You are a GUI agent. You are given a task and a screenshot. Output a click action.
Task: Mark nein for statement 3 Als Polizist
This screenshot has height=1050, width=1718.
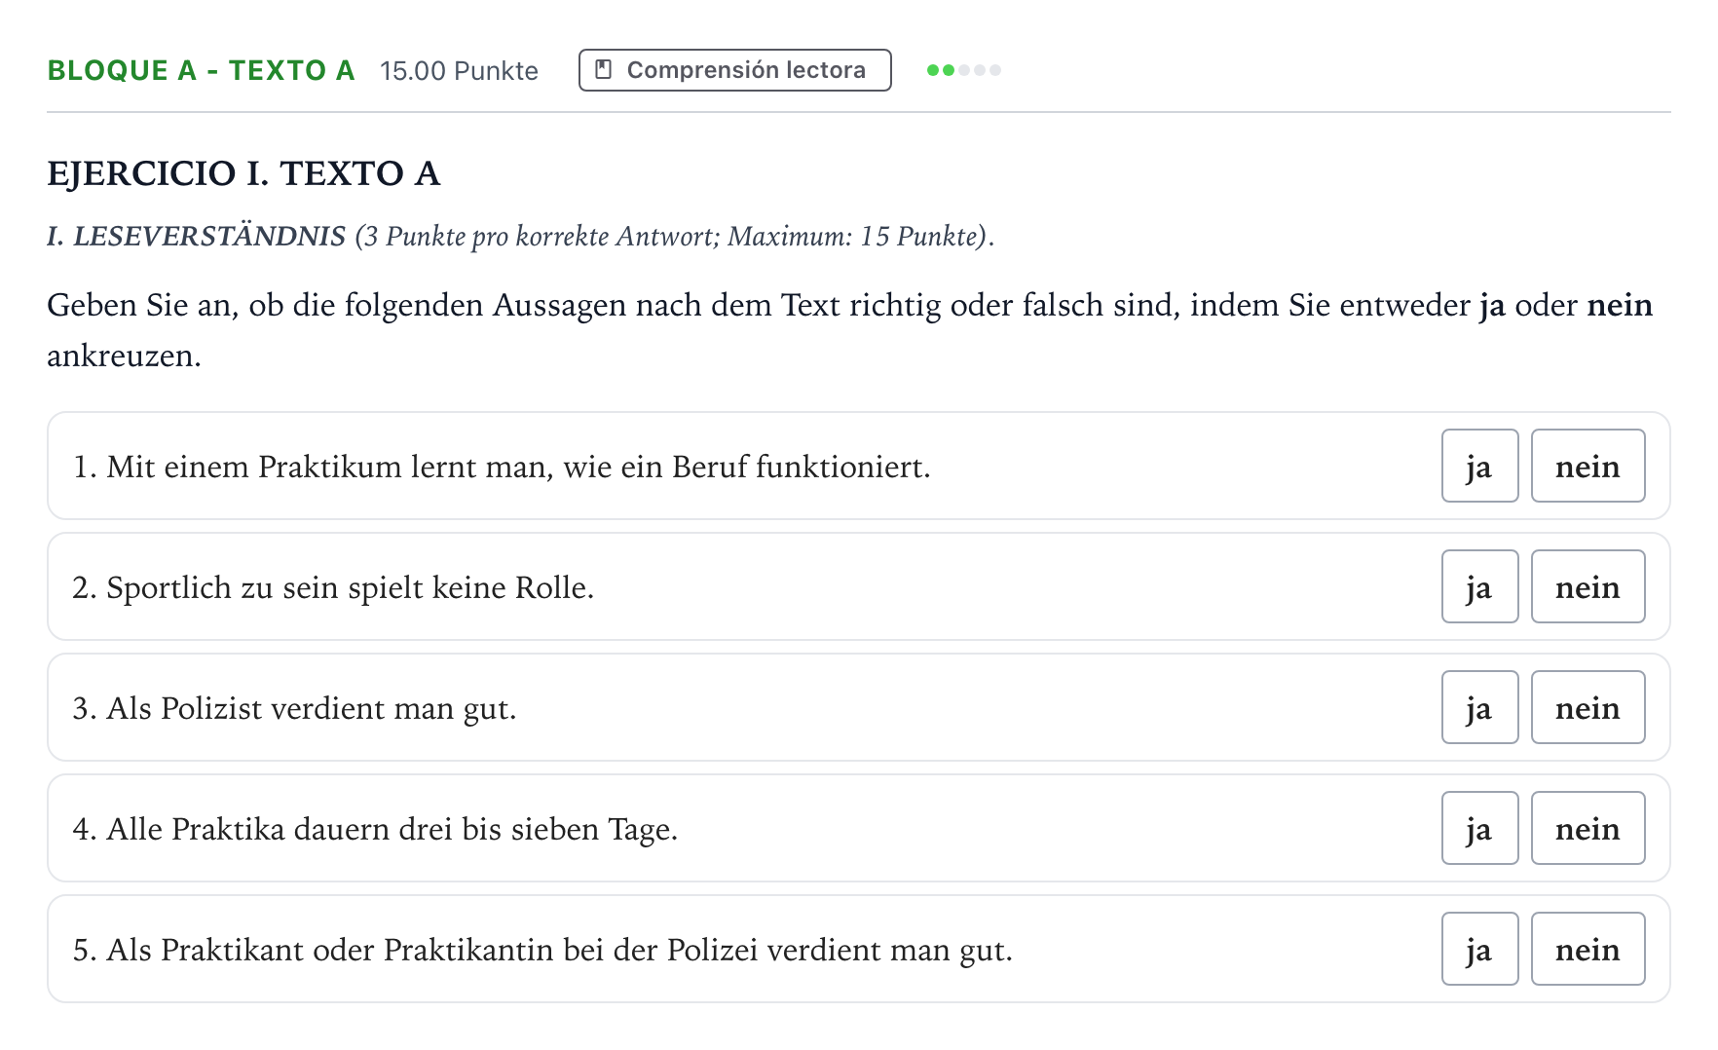[1587, 707]
